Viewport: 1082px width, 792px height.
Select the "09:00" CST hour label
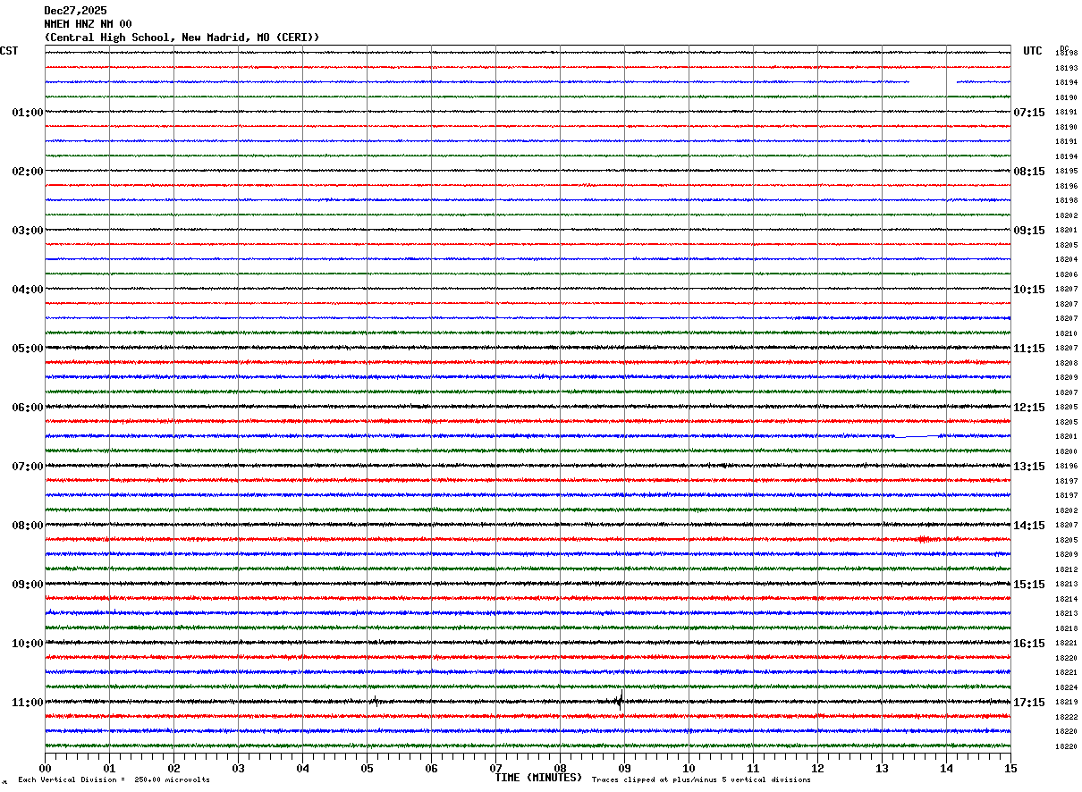(x=28, y=585)
